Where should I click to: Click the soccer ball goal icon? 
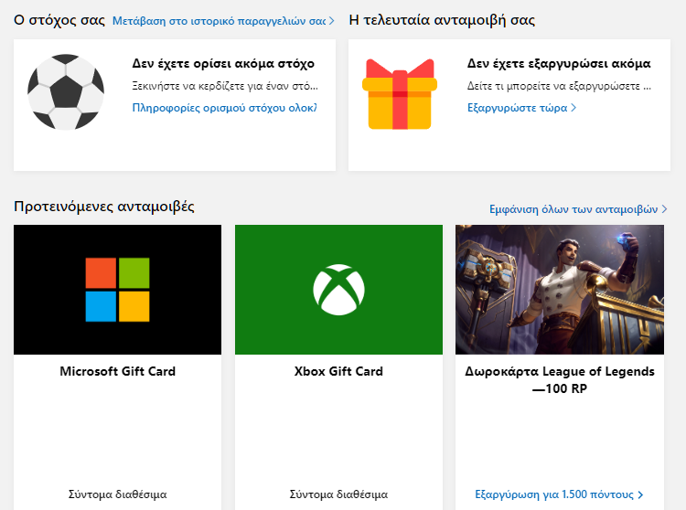pyautogui.click(x=66, y=91)
